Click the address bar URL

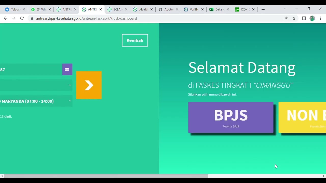[x=86, y=18]
